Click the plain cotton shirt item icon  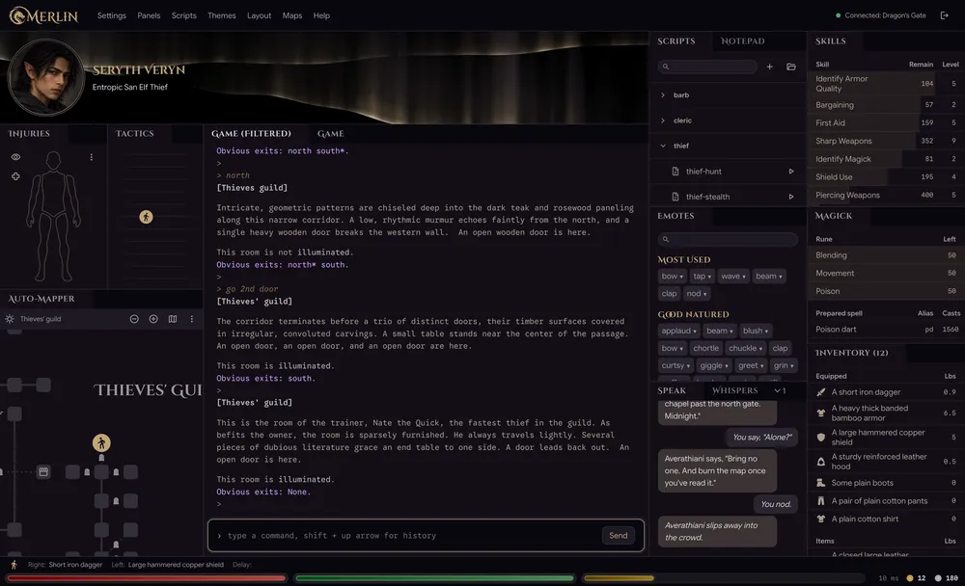[x=820, y=519]
